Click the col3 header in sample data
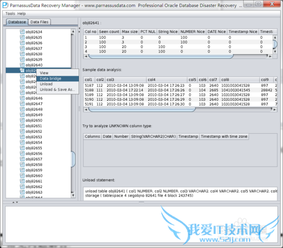Screen dimensions: 283x248 pos(126,80)
